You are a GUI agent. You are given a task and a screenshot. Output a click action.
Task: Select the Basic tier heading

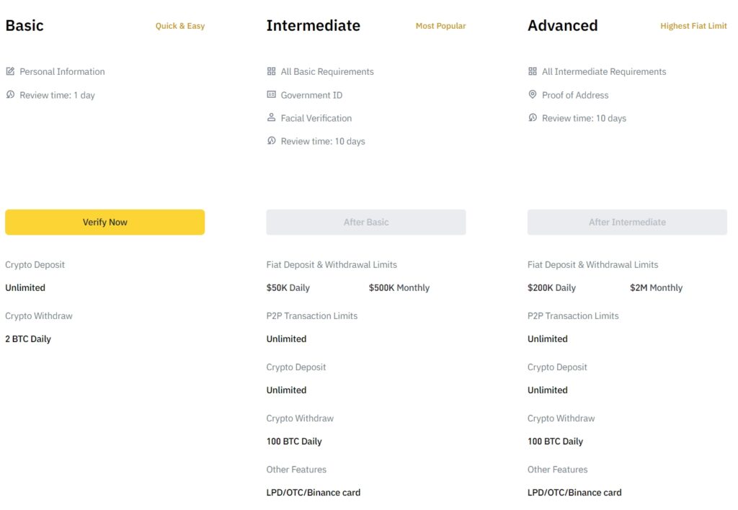(x=25, y=26)
